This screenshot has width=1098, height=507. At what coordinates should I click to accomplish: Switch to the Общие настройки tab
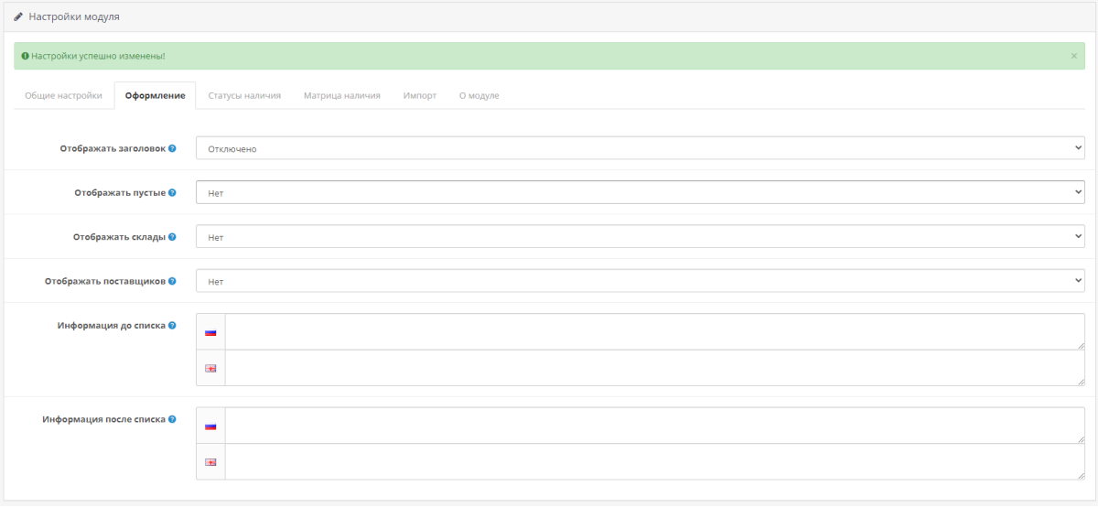point(63,95)
